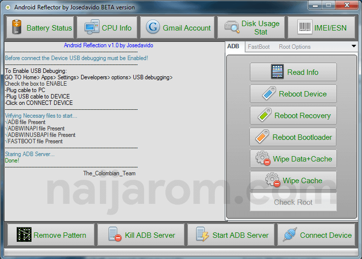The width and height of the screenshot is (362, 259).
Task: Click the progress bar at the window bottom
Action: pyautogui.click(x=181, y=252)
